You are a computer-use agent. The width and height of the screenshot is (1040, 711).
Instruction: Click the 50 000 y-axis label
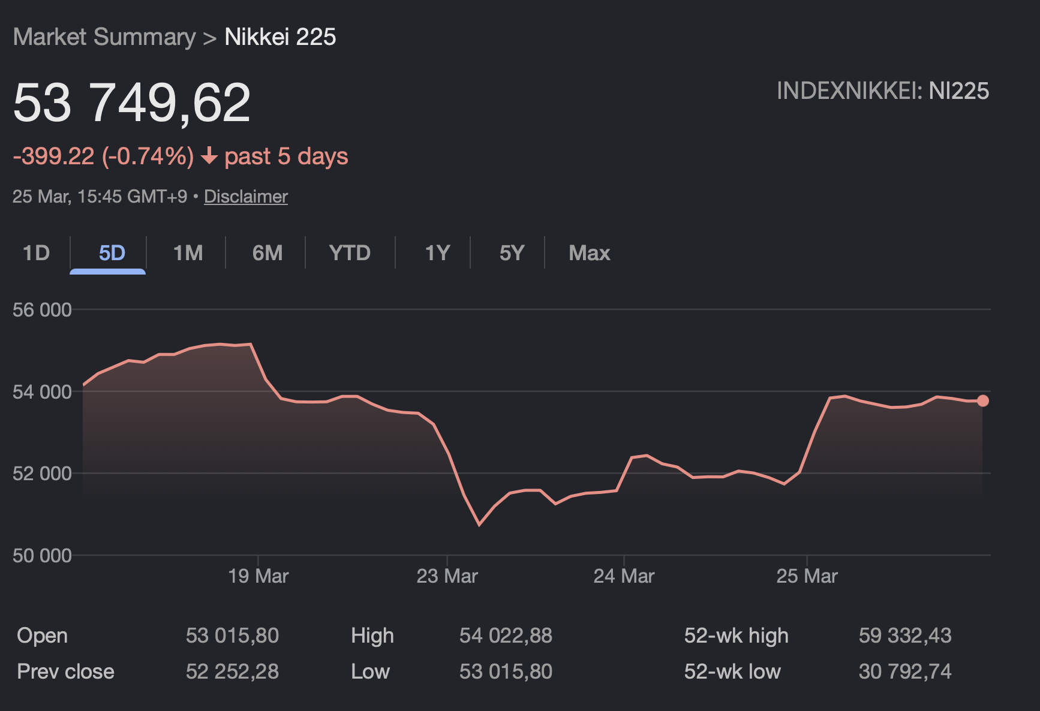click(42, 556)
